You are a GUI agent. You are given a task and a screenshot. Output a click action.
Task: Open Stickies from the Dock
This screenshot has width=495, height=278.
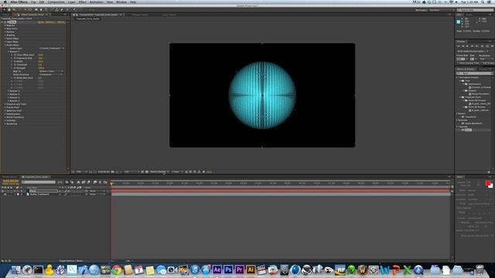click(x=150, y=270)
